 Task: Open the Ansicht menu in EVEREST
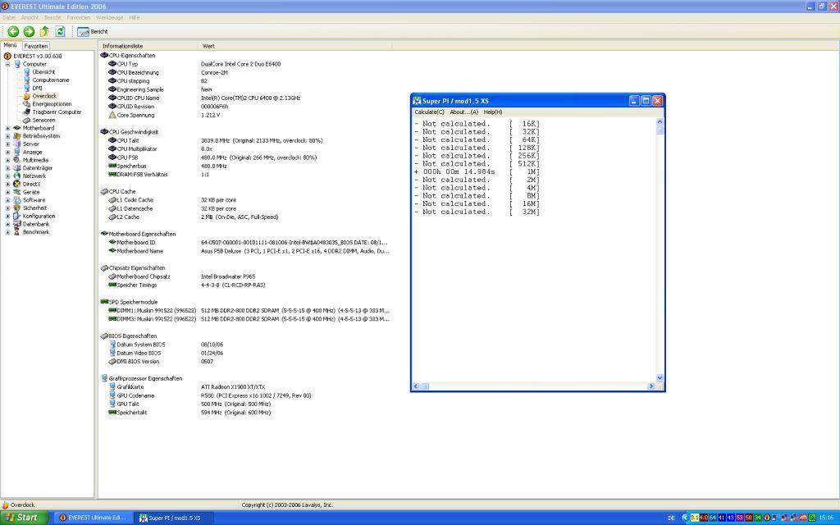pyautogui.click(x=30, y=18)
